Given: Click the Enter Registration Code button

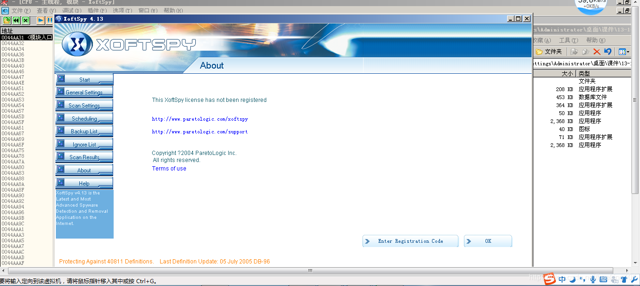Looking at the screenshot, I should (x=410, y=241).
